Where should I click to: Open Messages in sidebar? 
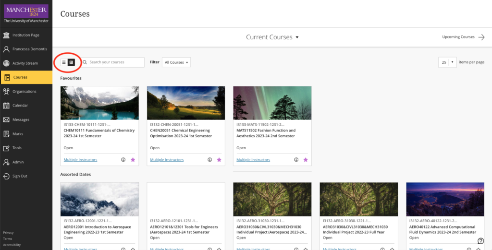[x=26, y=119]
